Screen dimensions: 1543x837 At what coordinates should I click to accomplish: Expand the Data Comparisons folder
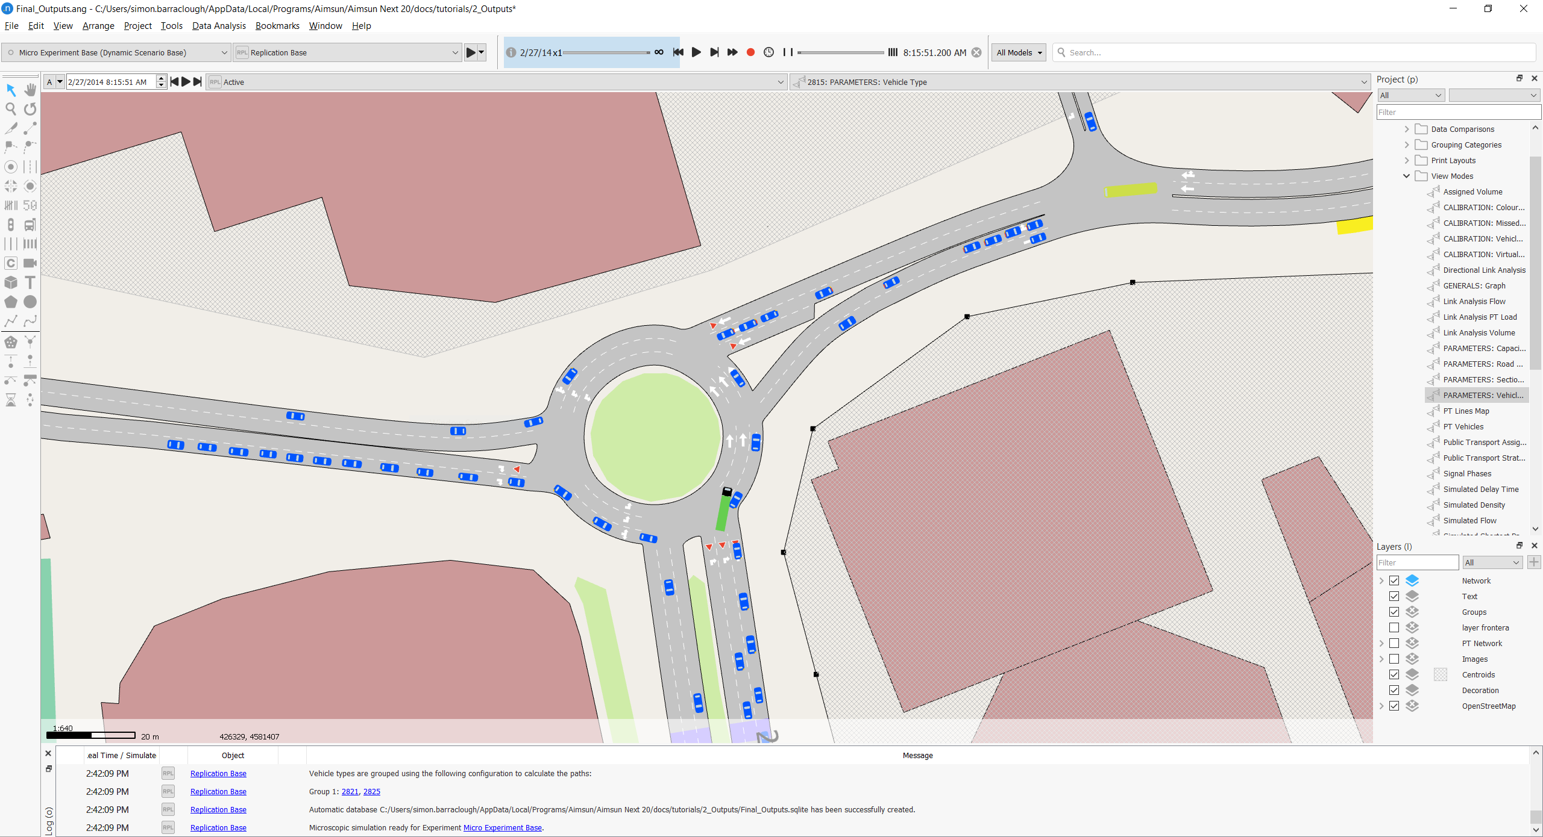point(1407,129)
